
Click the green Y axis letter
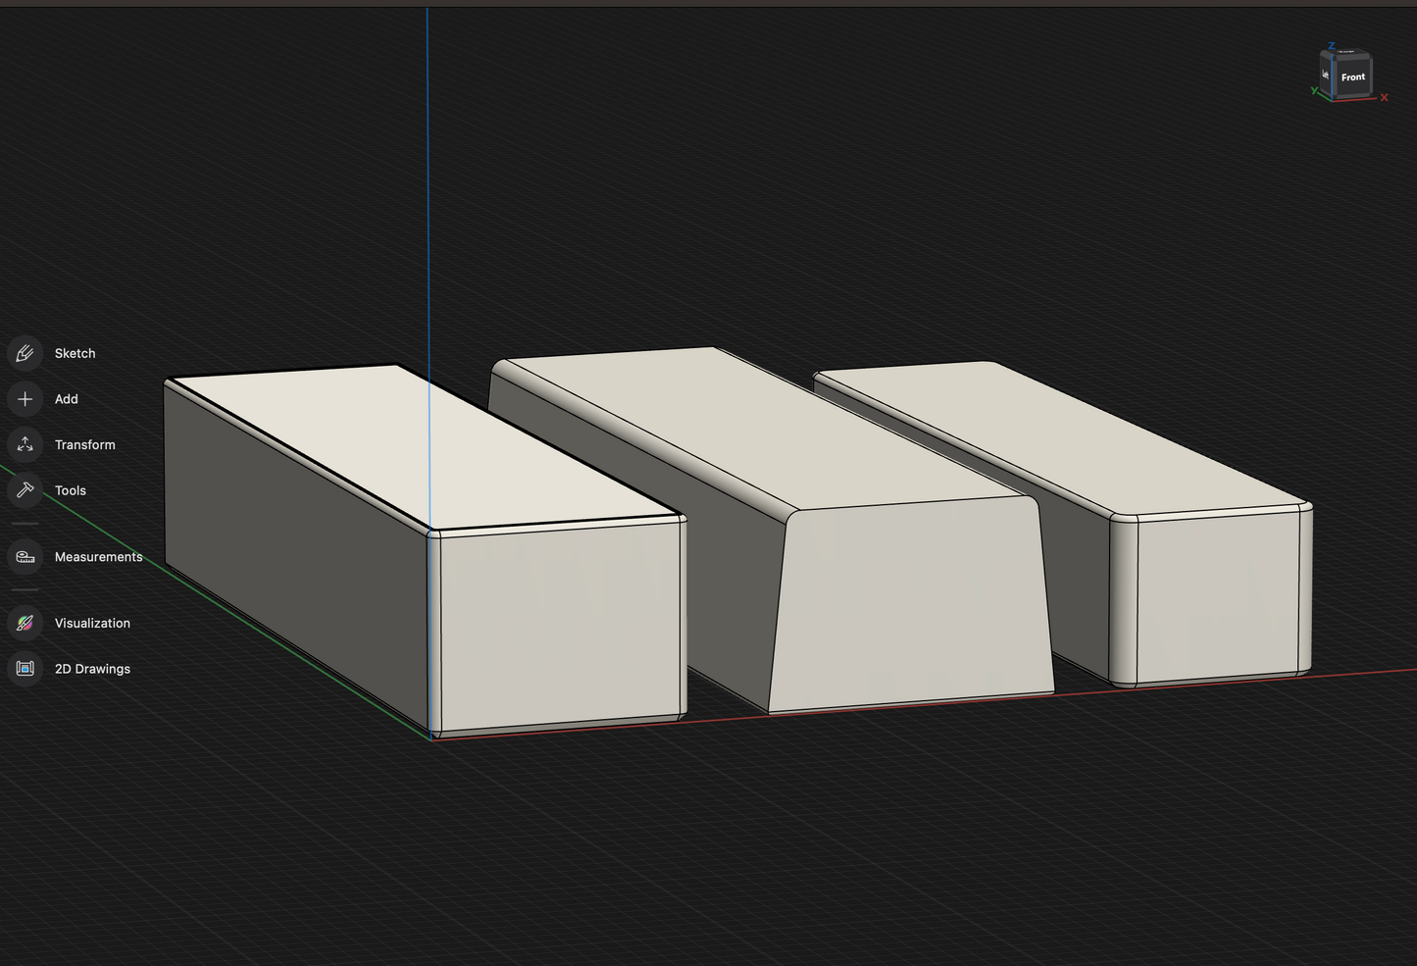pos(1314,91)
